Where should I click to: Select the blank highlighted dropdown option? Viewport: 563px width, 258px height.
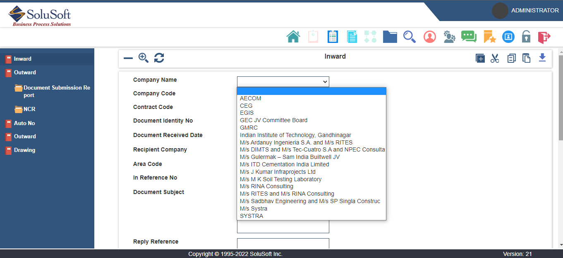(311, 91)
